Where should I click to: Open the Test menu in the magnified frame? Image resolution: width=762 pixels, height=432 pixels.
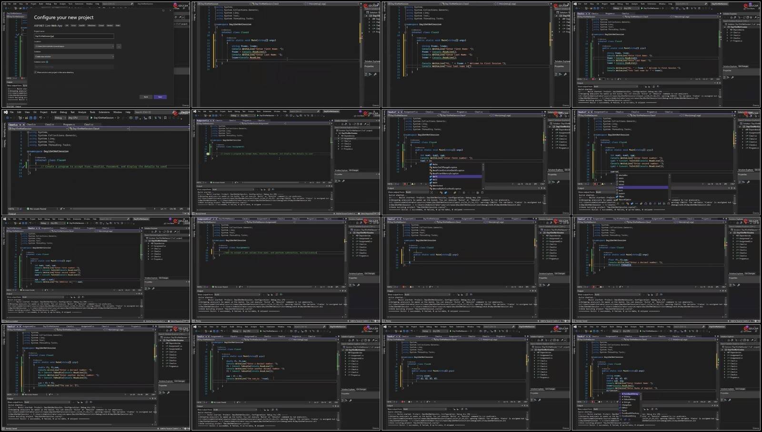(72, 113)
